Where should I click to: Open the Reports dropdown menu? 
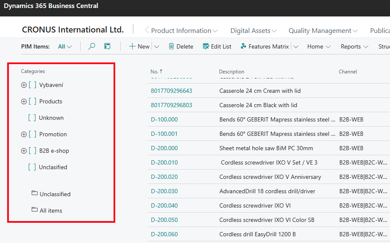(354, 46)
